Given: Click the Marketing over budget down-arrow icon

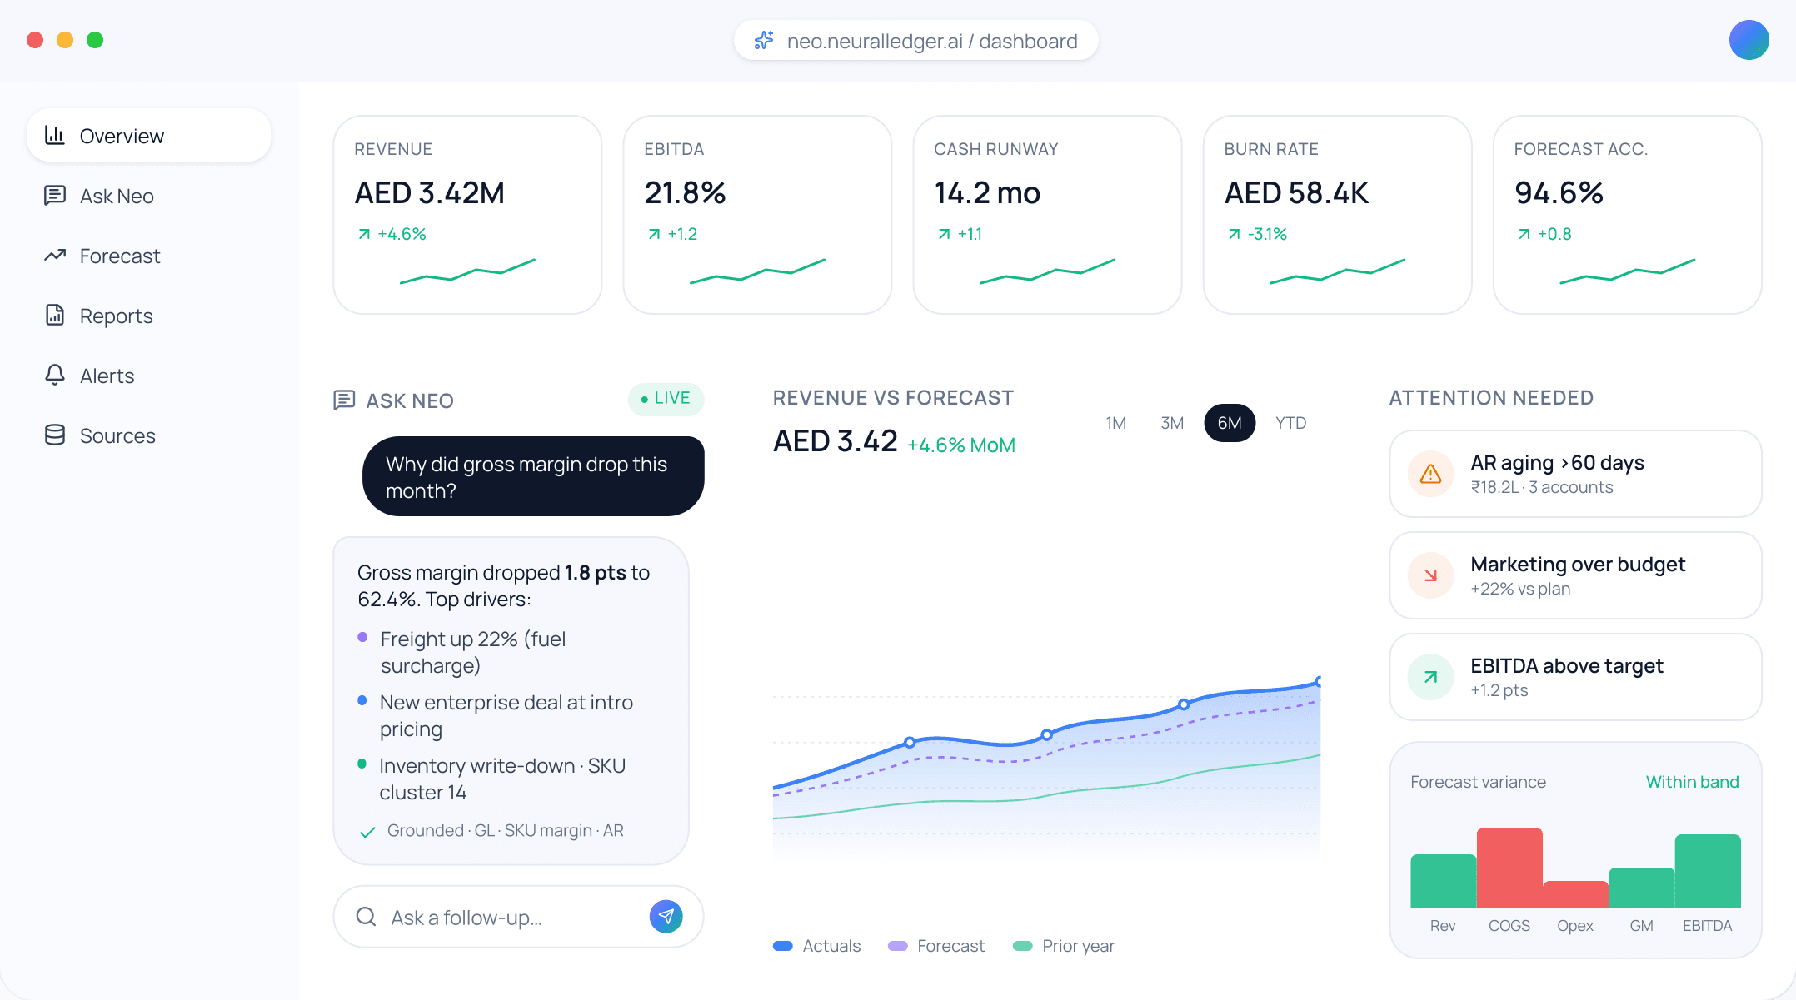Looking at the screenshot, I should tap(1430, 575).
